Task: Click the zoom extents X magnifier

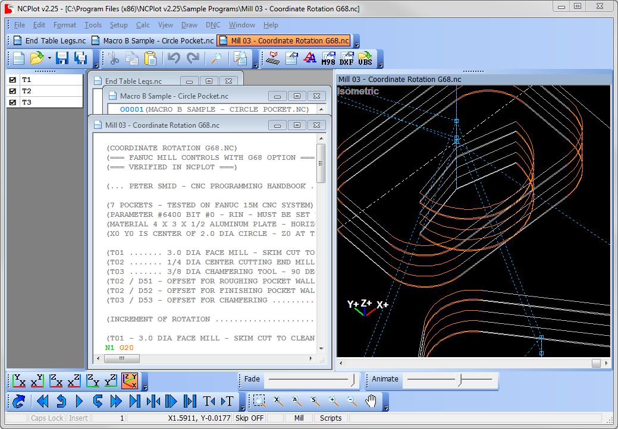Action: coord(278,402)
